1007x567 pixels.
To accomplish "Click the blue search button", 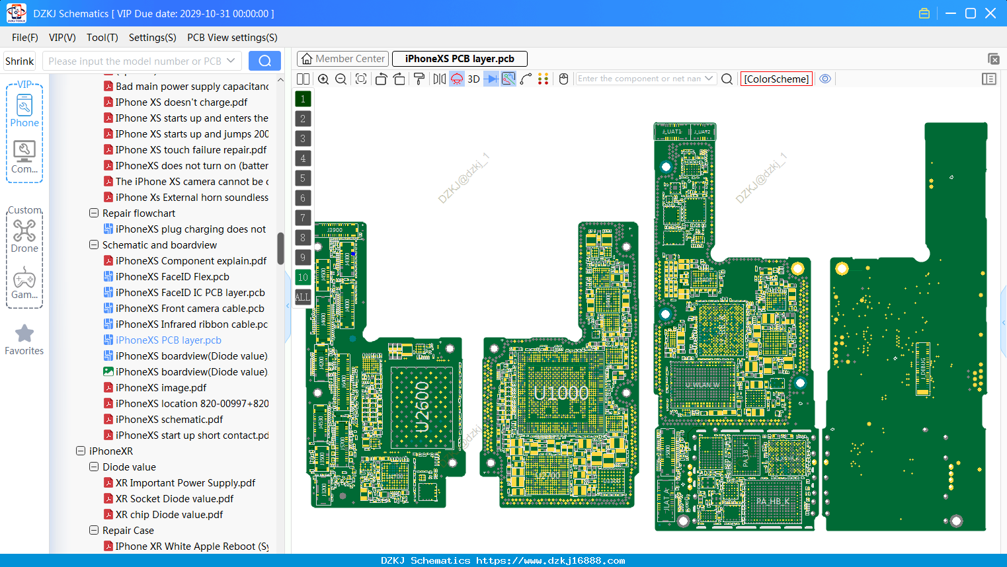I will [x=264, y=61].
